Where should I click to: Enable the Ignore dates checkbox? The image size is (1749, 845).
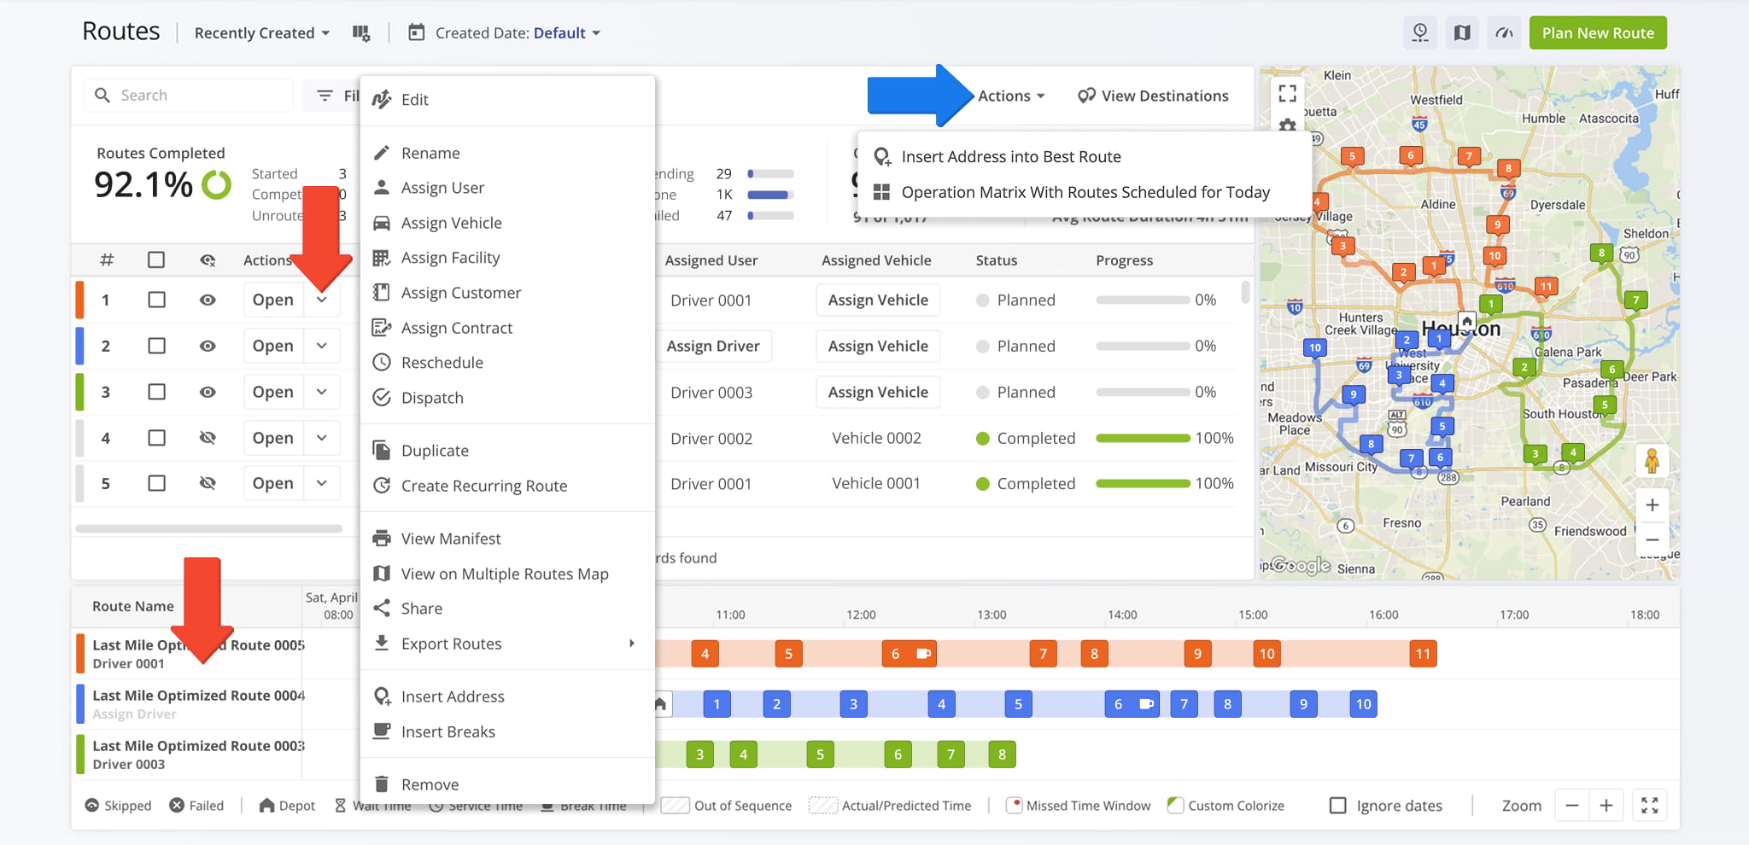pyautogui.click(x=1337, y=805)
